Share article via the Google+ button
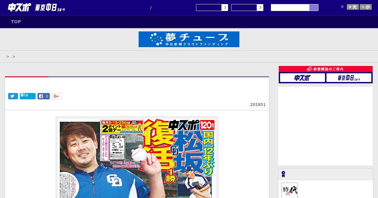The image size is (378, 198). [x=57, y=96]
